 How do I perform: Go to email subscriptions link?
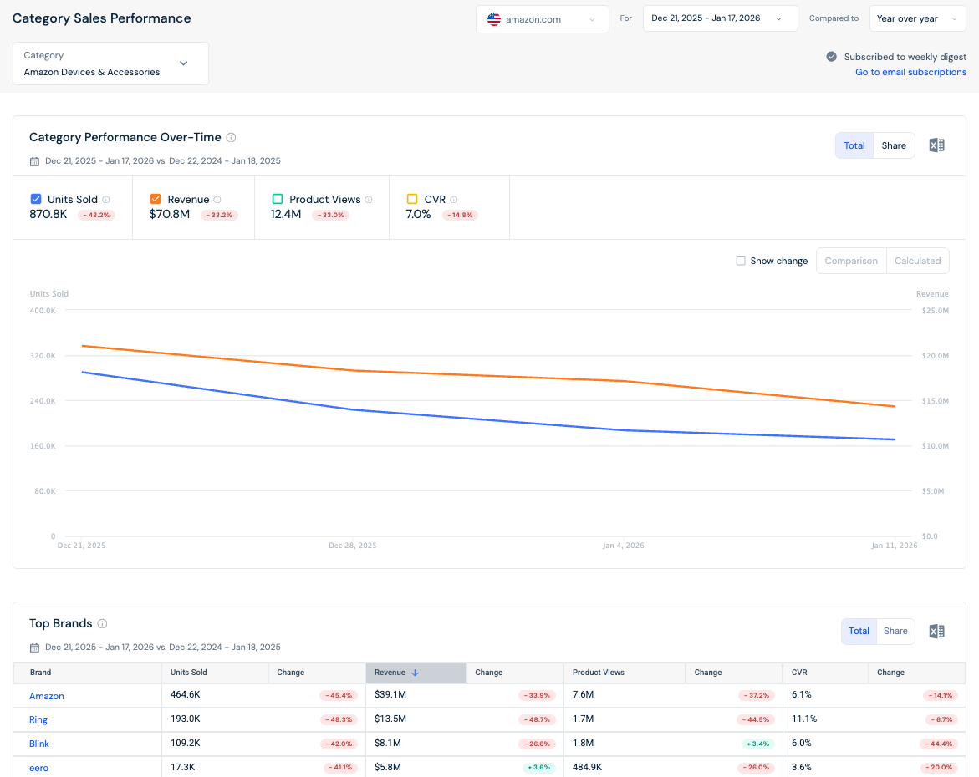click(x=910, y=73)
